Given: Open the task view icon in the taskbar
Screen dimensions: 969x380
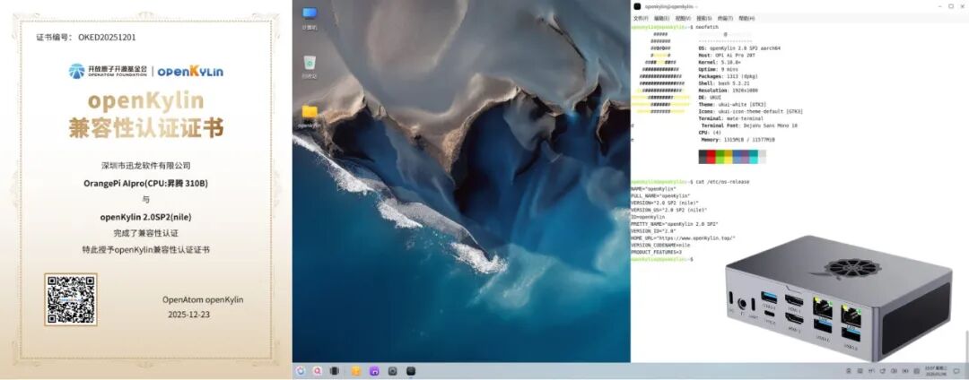Looking at the screenshot, I should coord(334,370).
